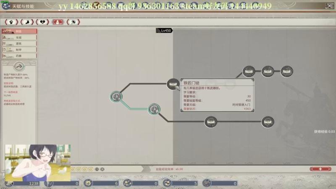Image resolution: width=336 pixels, height=189 pixels.
Task: Select first node in upper-right talent row
Action: [249, 71]
